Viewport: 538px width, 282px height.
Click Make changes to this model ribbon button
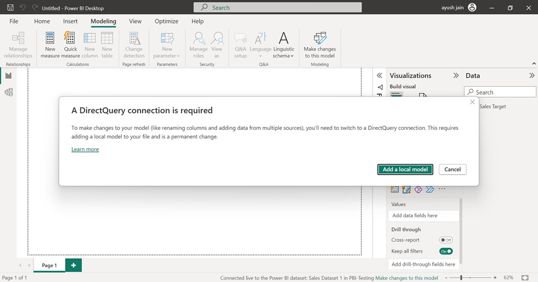[x=320, y=45]
